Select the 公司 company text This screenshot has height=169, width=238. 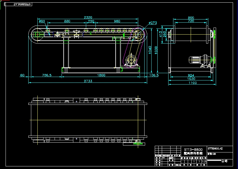coord(224,161)
